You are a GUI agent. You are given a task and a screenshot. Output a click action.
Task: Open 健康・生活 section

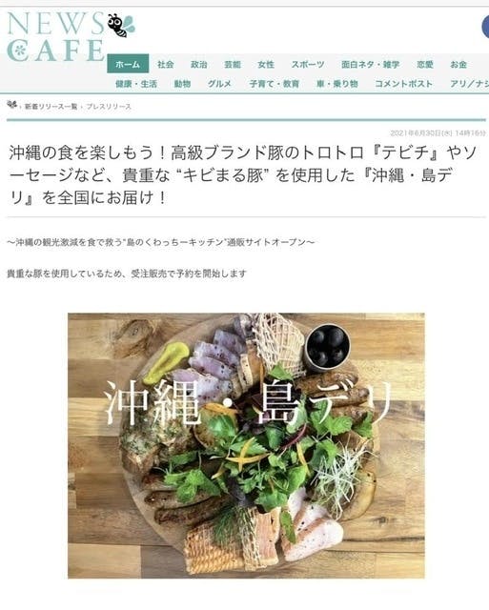coord(136,84)
